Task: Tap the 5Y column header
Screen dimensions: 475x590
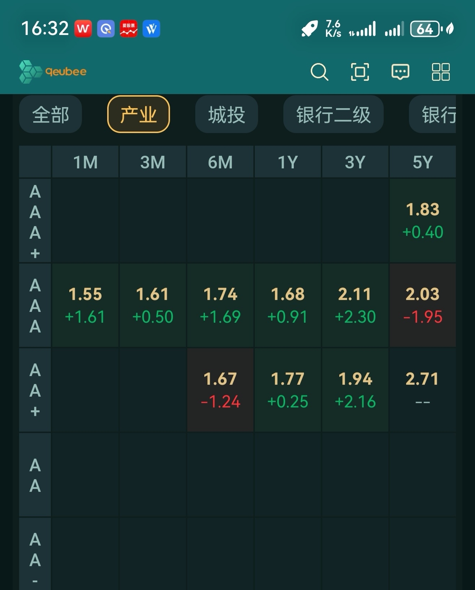Action: coord(423,162)
